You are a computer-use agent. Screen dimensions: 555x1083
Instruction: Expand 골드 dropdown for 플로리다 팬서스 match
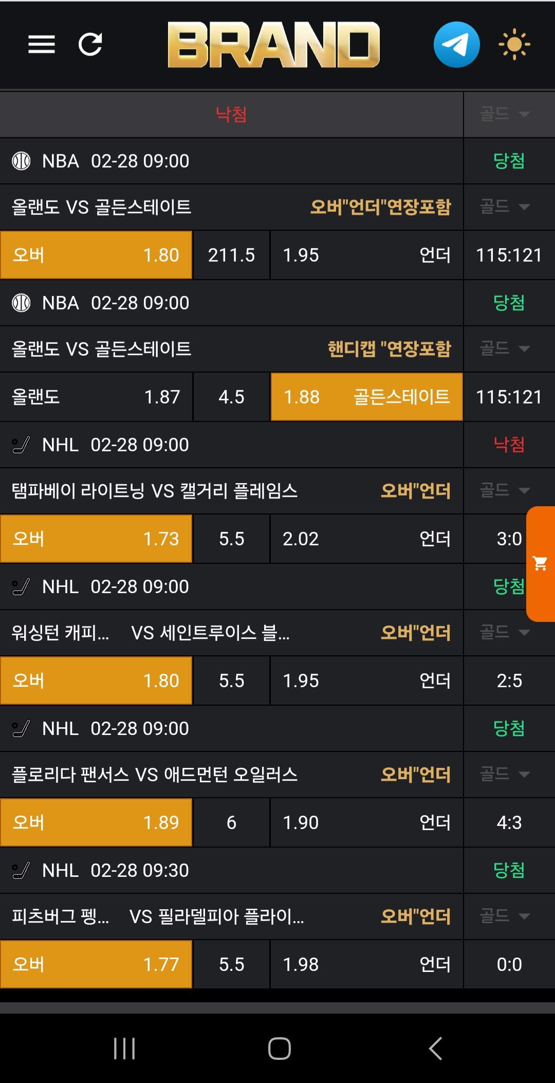coord(505,774)
